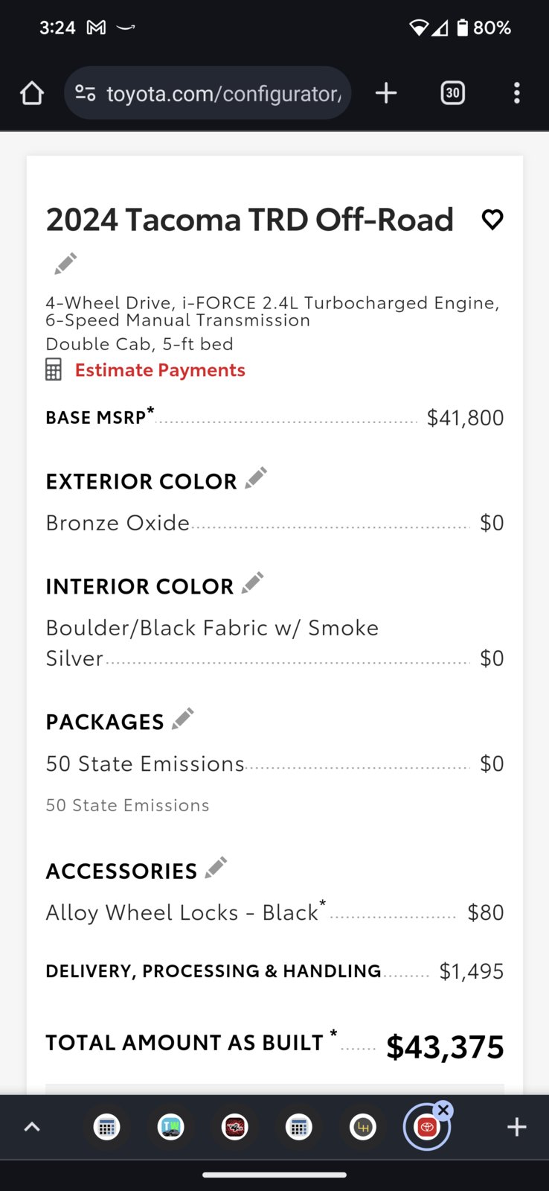
Task: Open the tab switcher showing 30 tabs
Action: pos(452,93)
